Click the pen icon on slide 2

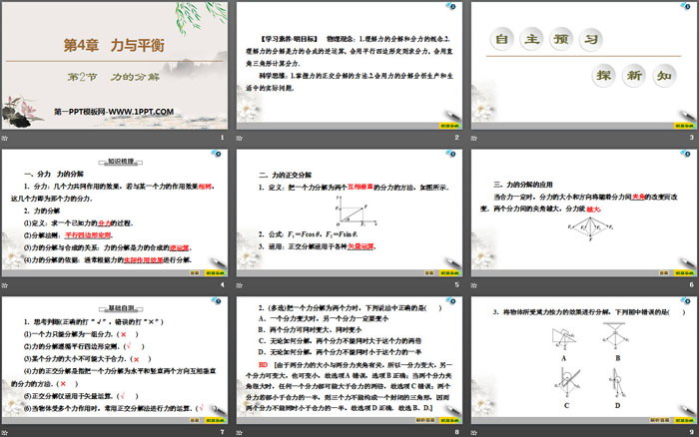pyautogui.click(x=452, y=116)
